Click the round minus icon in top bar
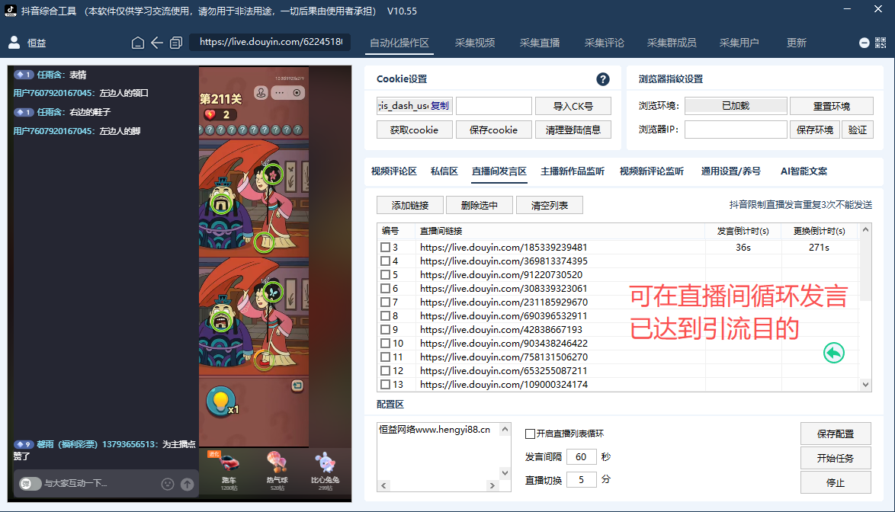This screenshot has height=512, width=895. point(865,43)
